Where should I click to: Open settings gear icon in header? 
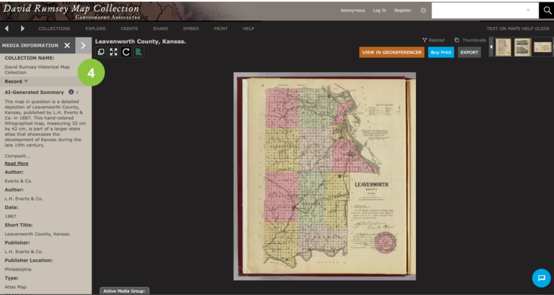coord(423,11)
